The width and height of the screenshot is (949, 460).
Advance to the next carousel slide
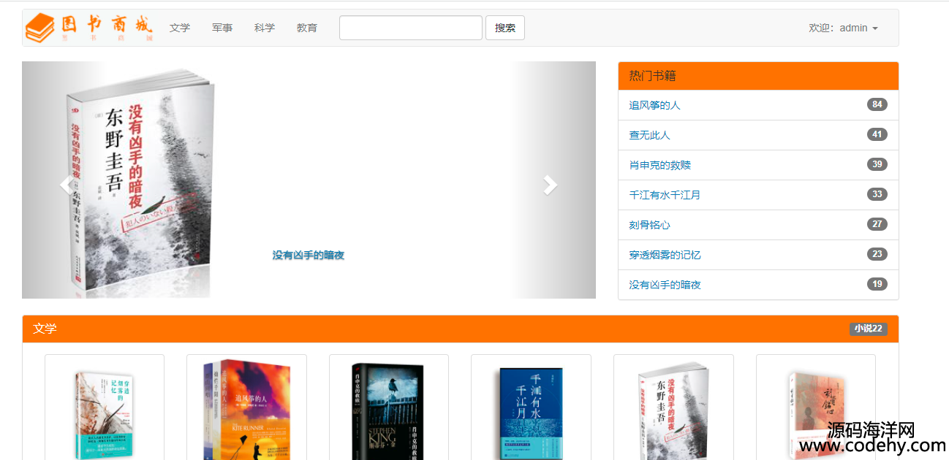551,185
